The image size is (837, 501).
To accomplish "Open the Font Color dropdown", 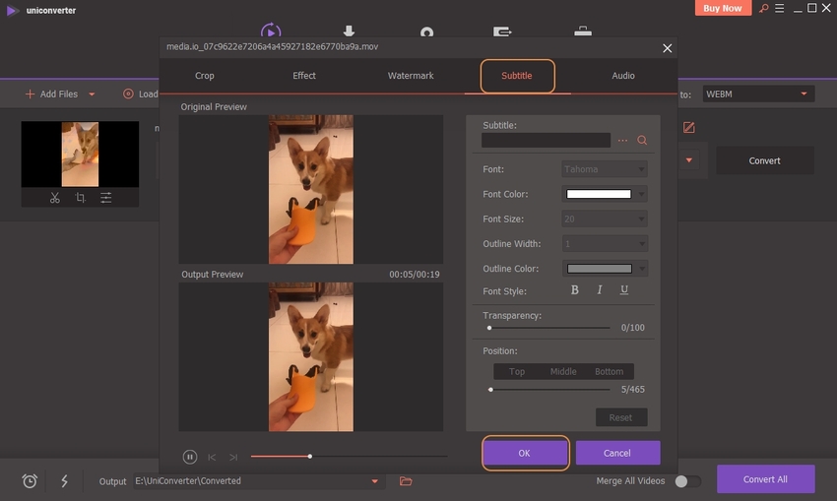I will [x=642, y=194].
